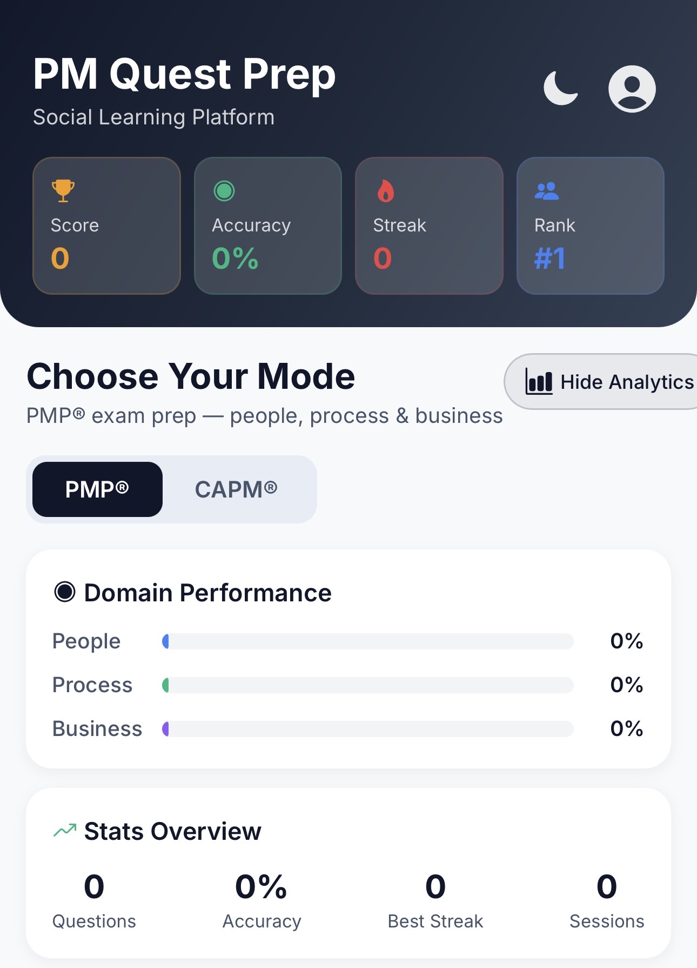Click the Stats Overview trend arrow icon
Viewport: 697px width, 968px height.
click(65, 831)
